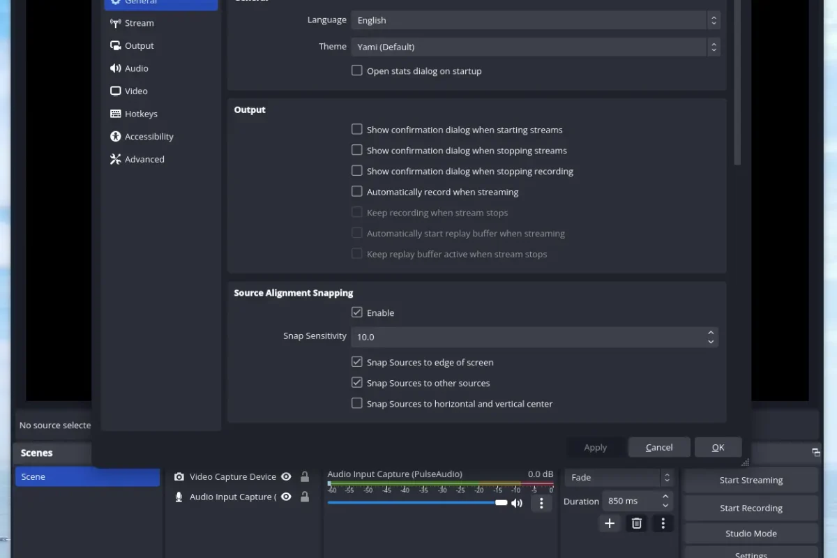Click the camera icon of Video Capture Device

179,477
